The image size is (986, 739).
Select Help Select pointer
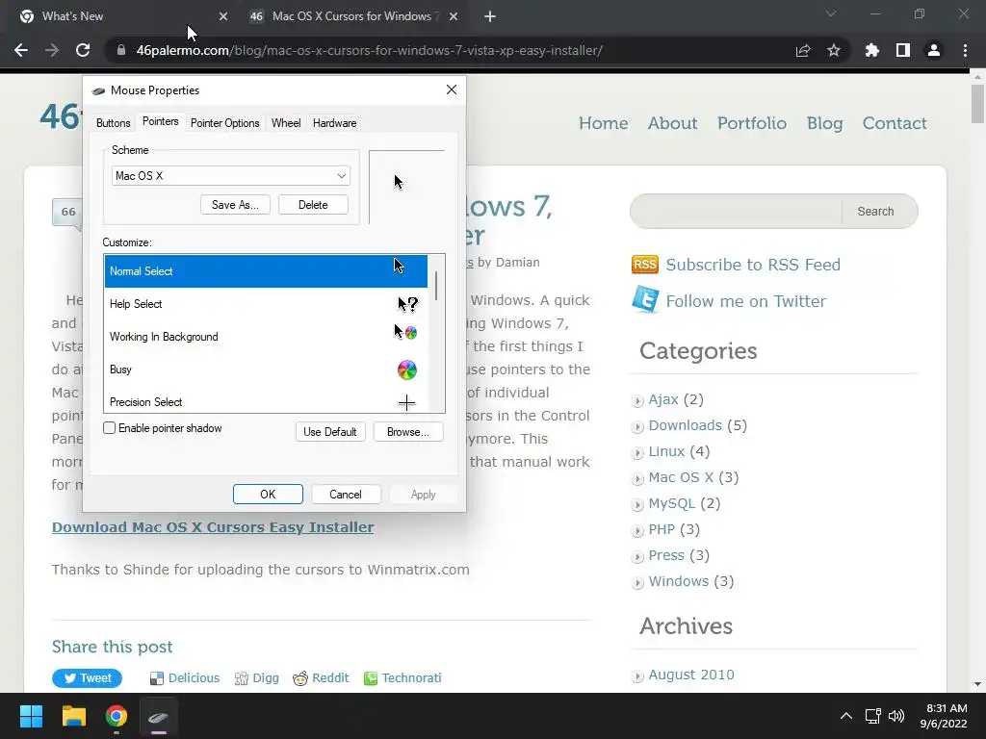point(266,304)
